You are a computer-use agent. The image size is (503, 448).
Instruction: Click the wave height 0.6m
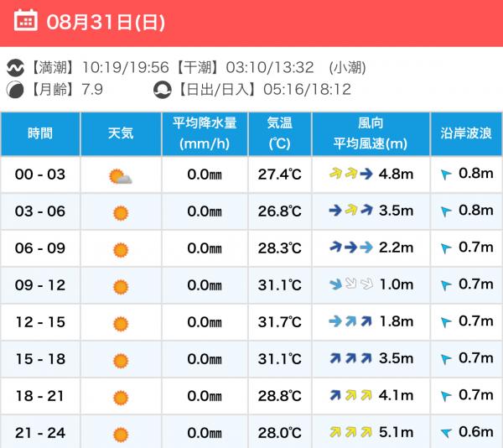476,431
